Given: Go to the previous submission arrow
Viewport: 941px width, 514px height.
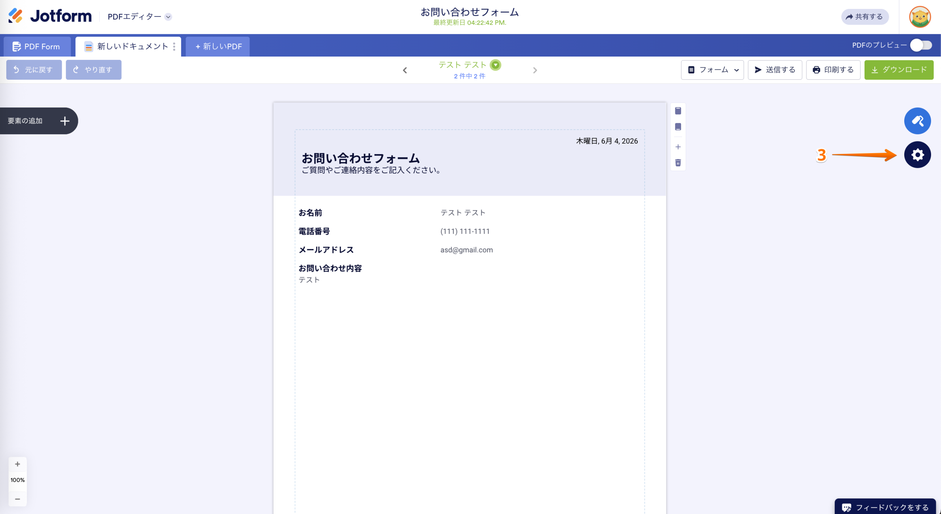Looking at the screenshot, I should coord(405,70).
